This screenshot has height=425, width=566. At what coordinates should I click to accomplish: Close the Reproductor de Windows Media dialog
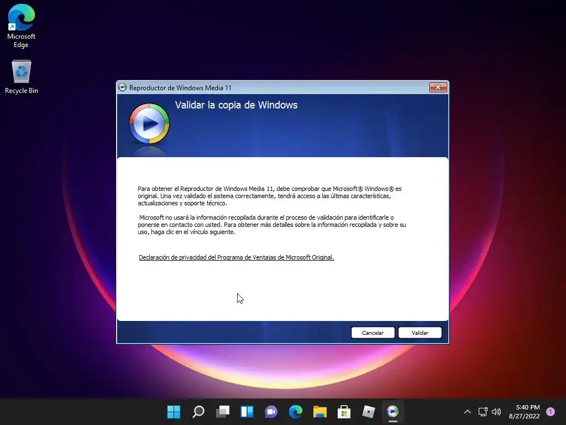438,87
